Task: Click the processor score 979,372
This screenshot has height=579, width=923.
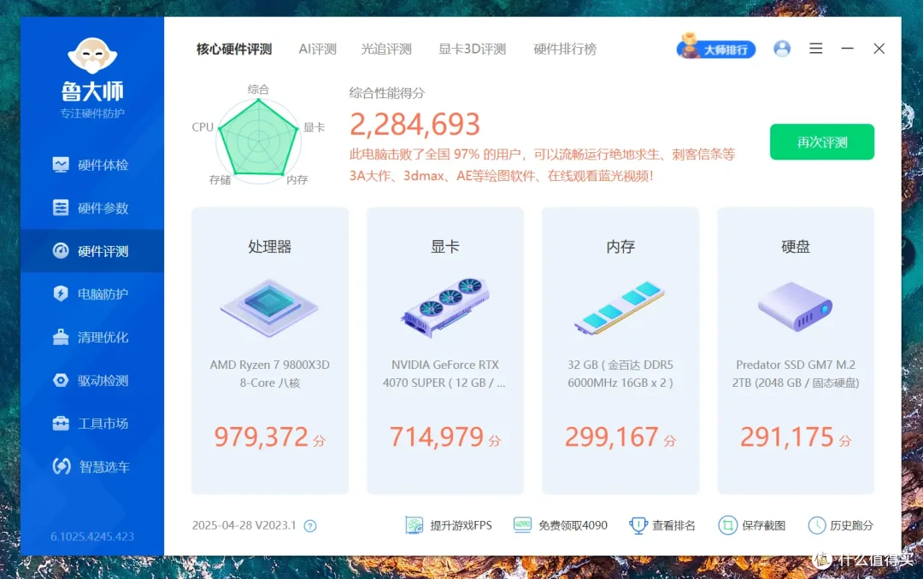Action: coord(261,436)
